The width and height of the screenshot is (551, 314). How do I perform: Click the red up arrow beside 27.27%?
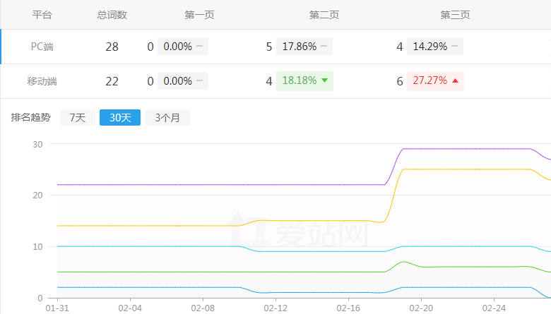(x=455, y=81)
